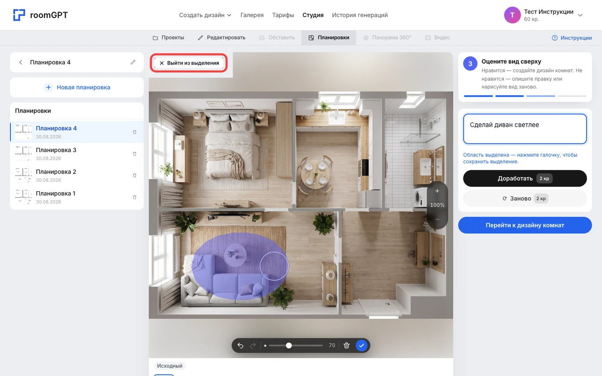The width and height of the screenshot is (602, 376).
Task: Switch to the Проекты tab
Action: (x=169, y=38)
